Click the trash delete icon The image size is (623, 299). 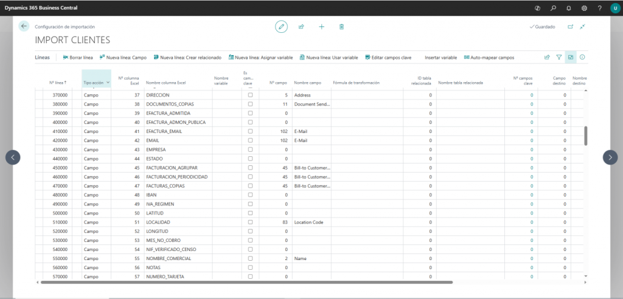341,27
